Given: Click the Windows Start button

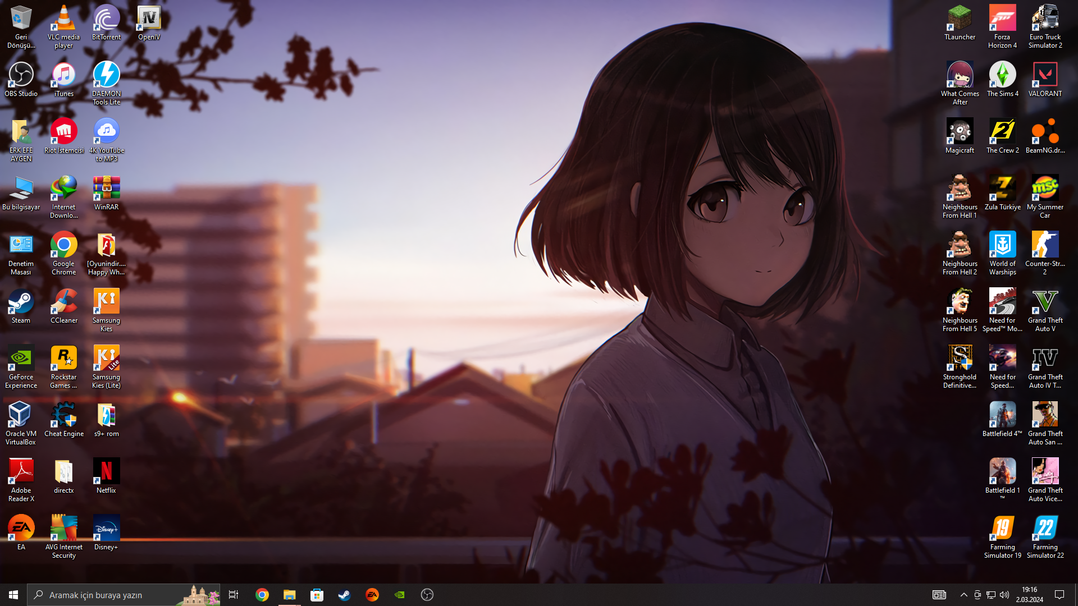Looking at the screenshot, I should pyautogui.click(x=13, y=595).
